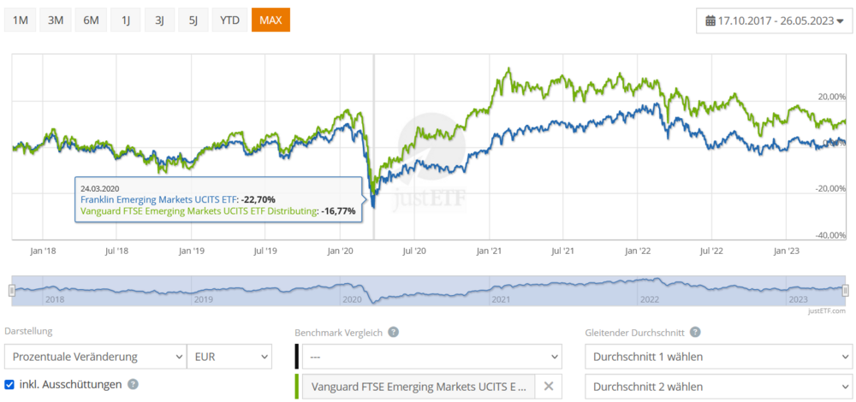Viewport: 856px width, 402px height.
Task: Expand Durchschnitt 2 wählen dropdown
Action: (718, 387)
